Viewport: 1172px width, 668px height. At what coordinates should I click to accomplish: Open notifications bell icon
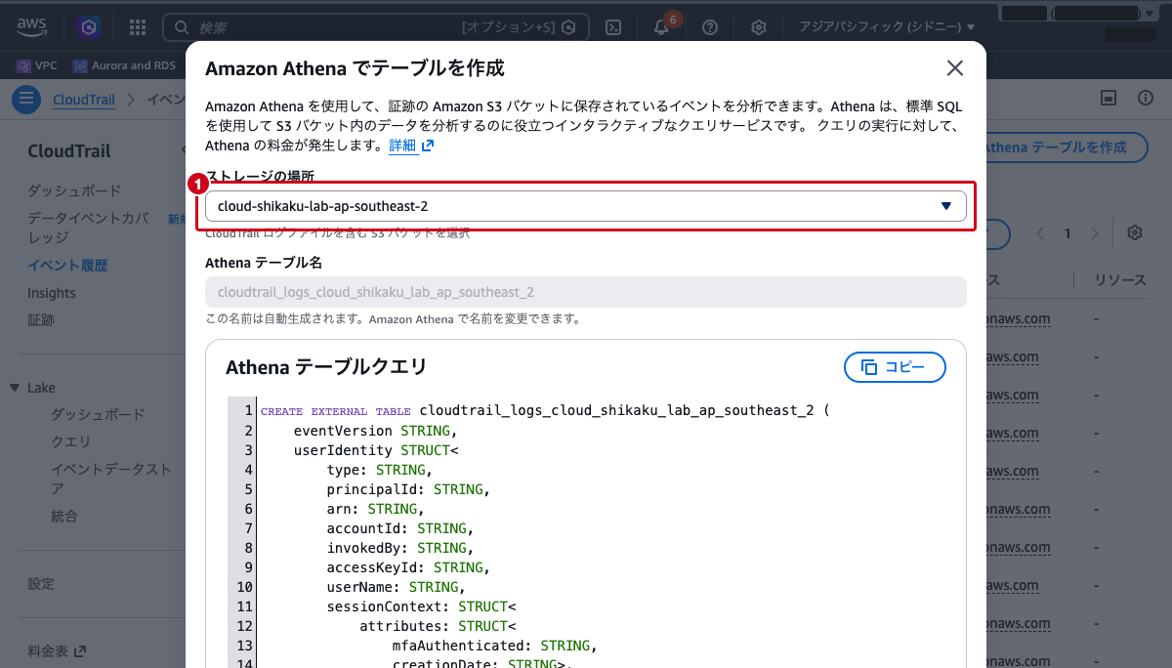pos(662,27)
